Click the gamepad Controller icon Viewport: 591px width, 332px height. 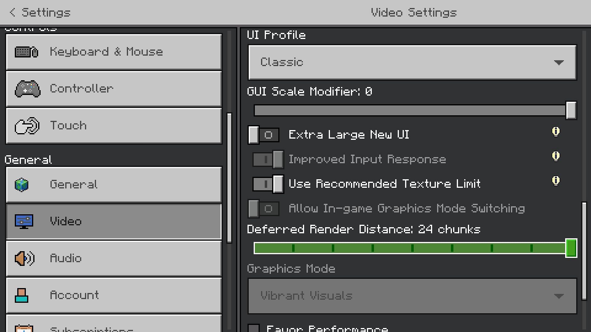click(27, 89)
